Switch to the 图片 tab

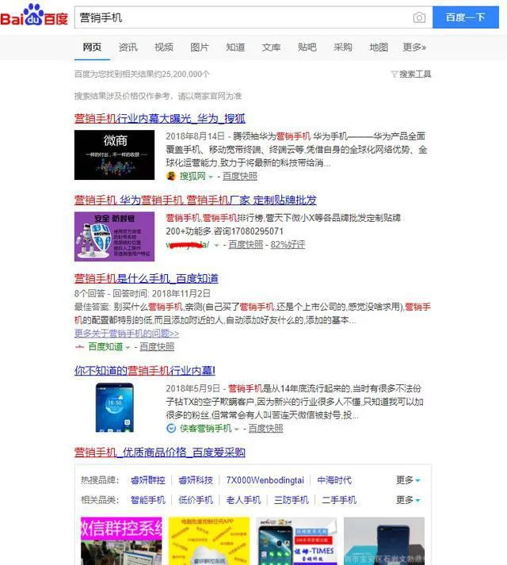(x=200, y=48)
